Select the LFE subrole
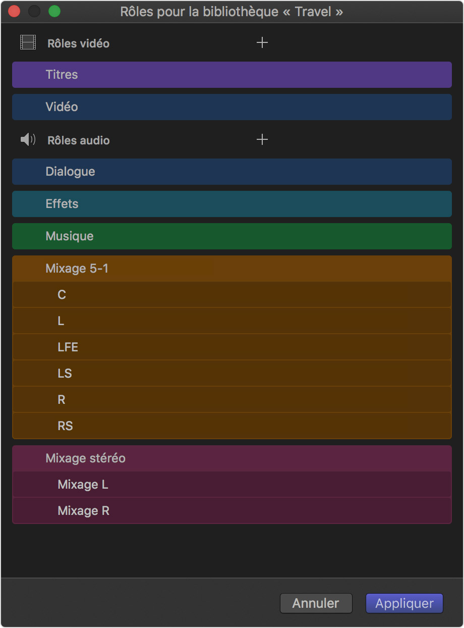The width and height of the screenshot is (464, 628). 231,347
